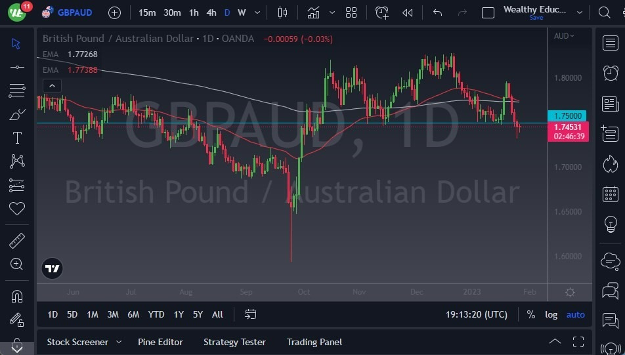
Task: Set range to 3M
Action: pyautogui.click(x=113, y=314)
